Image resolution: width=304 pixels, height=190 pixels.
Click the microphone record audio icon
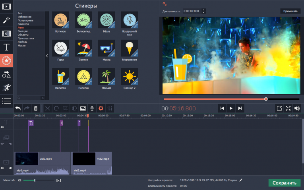coord(92,108)
